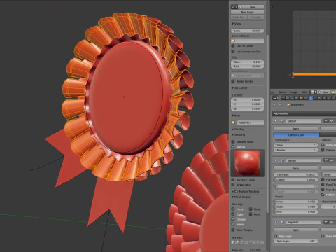
Task: Open the Object Constraints tab icon
Action: pyautogui.click(x=306, y=98)
